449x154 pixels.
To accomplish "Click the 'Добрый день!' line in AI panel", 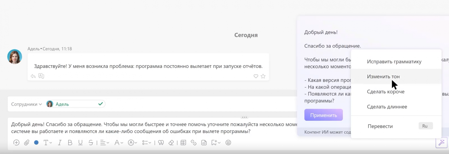I will coord(321,32).
